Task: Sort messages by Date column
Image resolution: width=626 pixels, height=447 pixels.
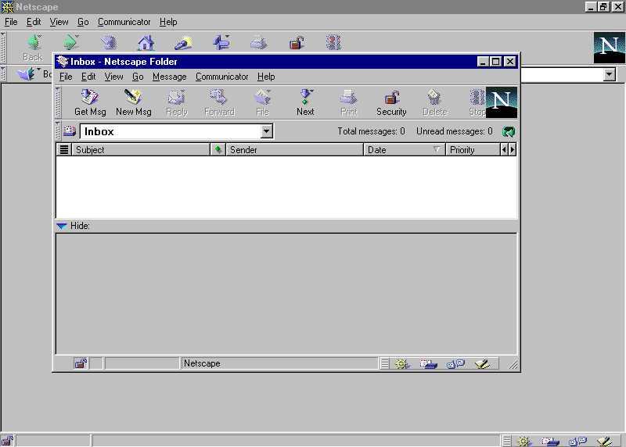Action: point(405,150)
